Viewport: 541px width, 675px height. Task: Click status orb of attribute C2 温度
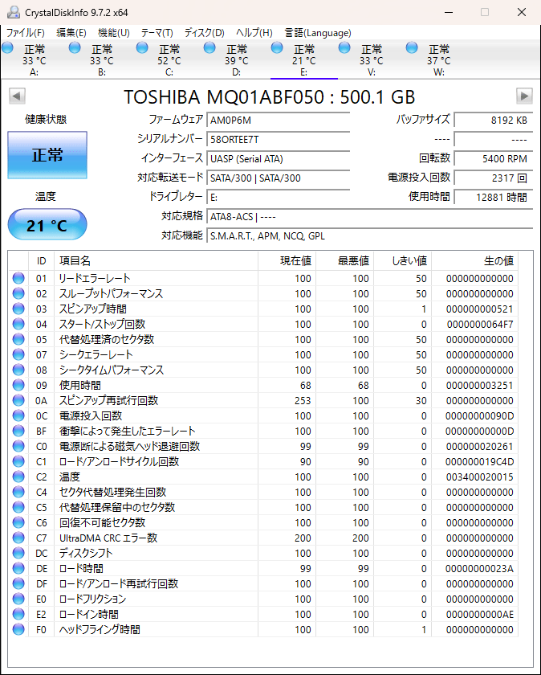(18, 477)
